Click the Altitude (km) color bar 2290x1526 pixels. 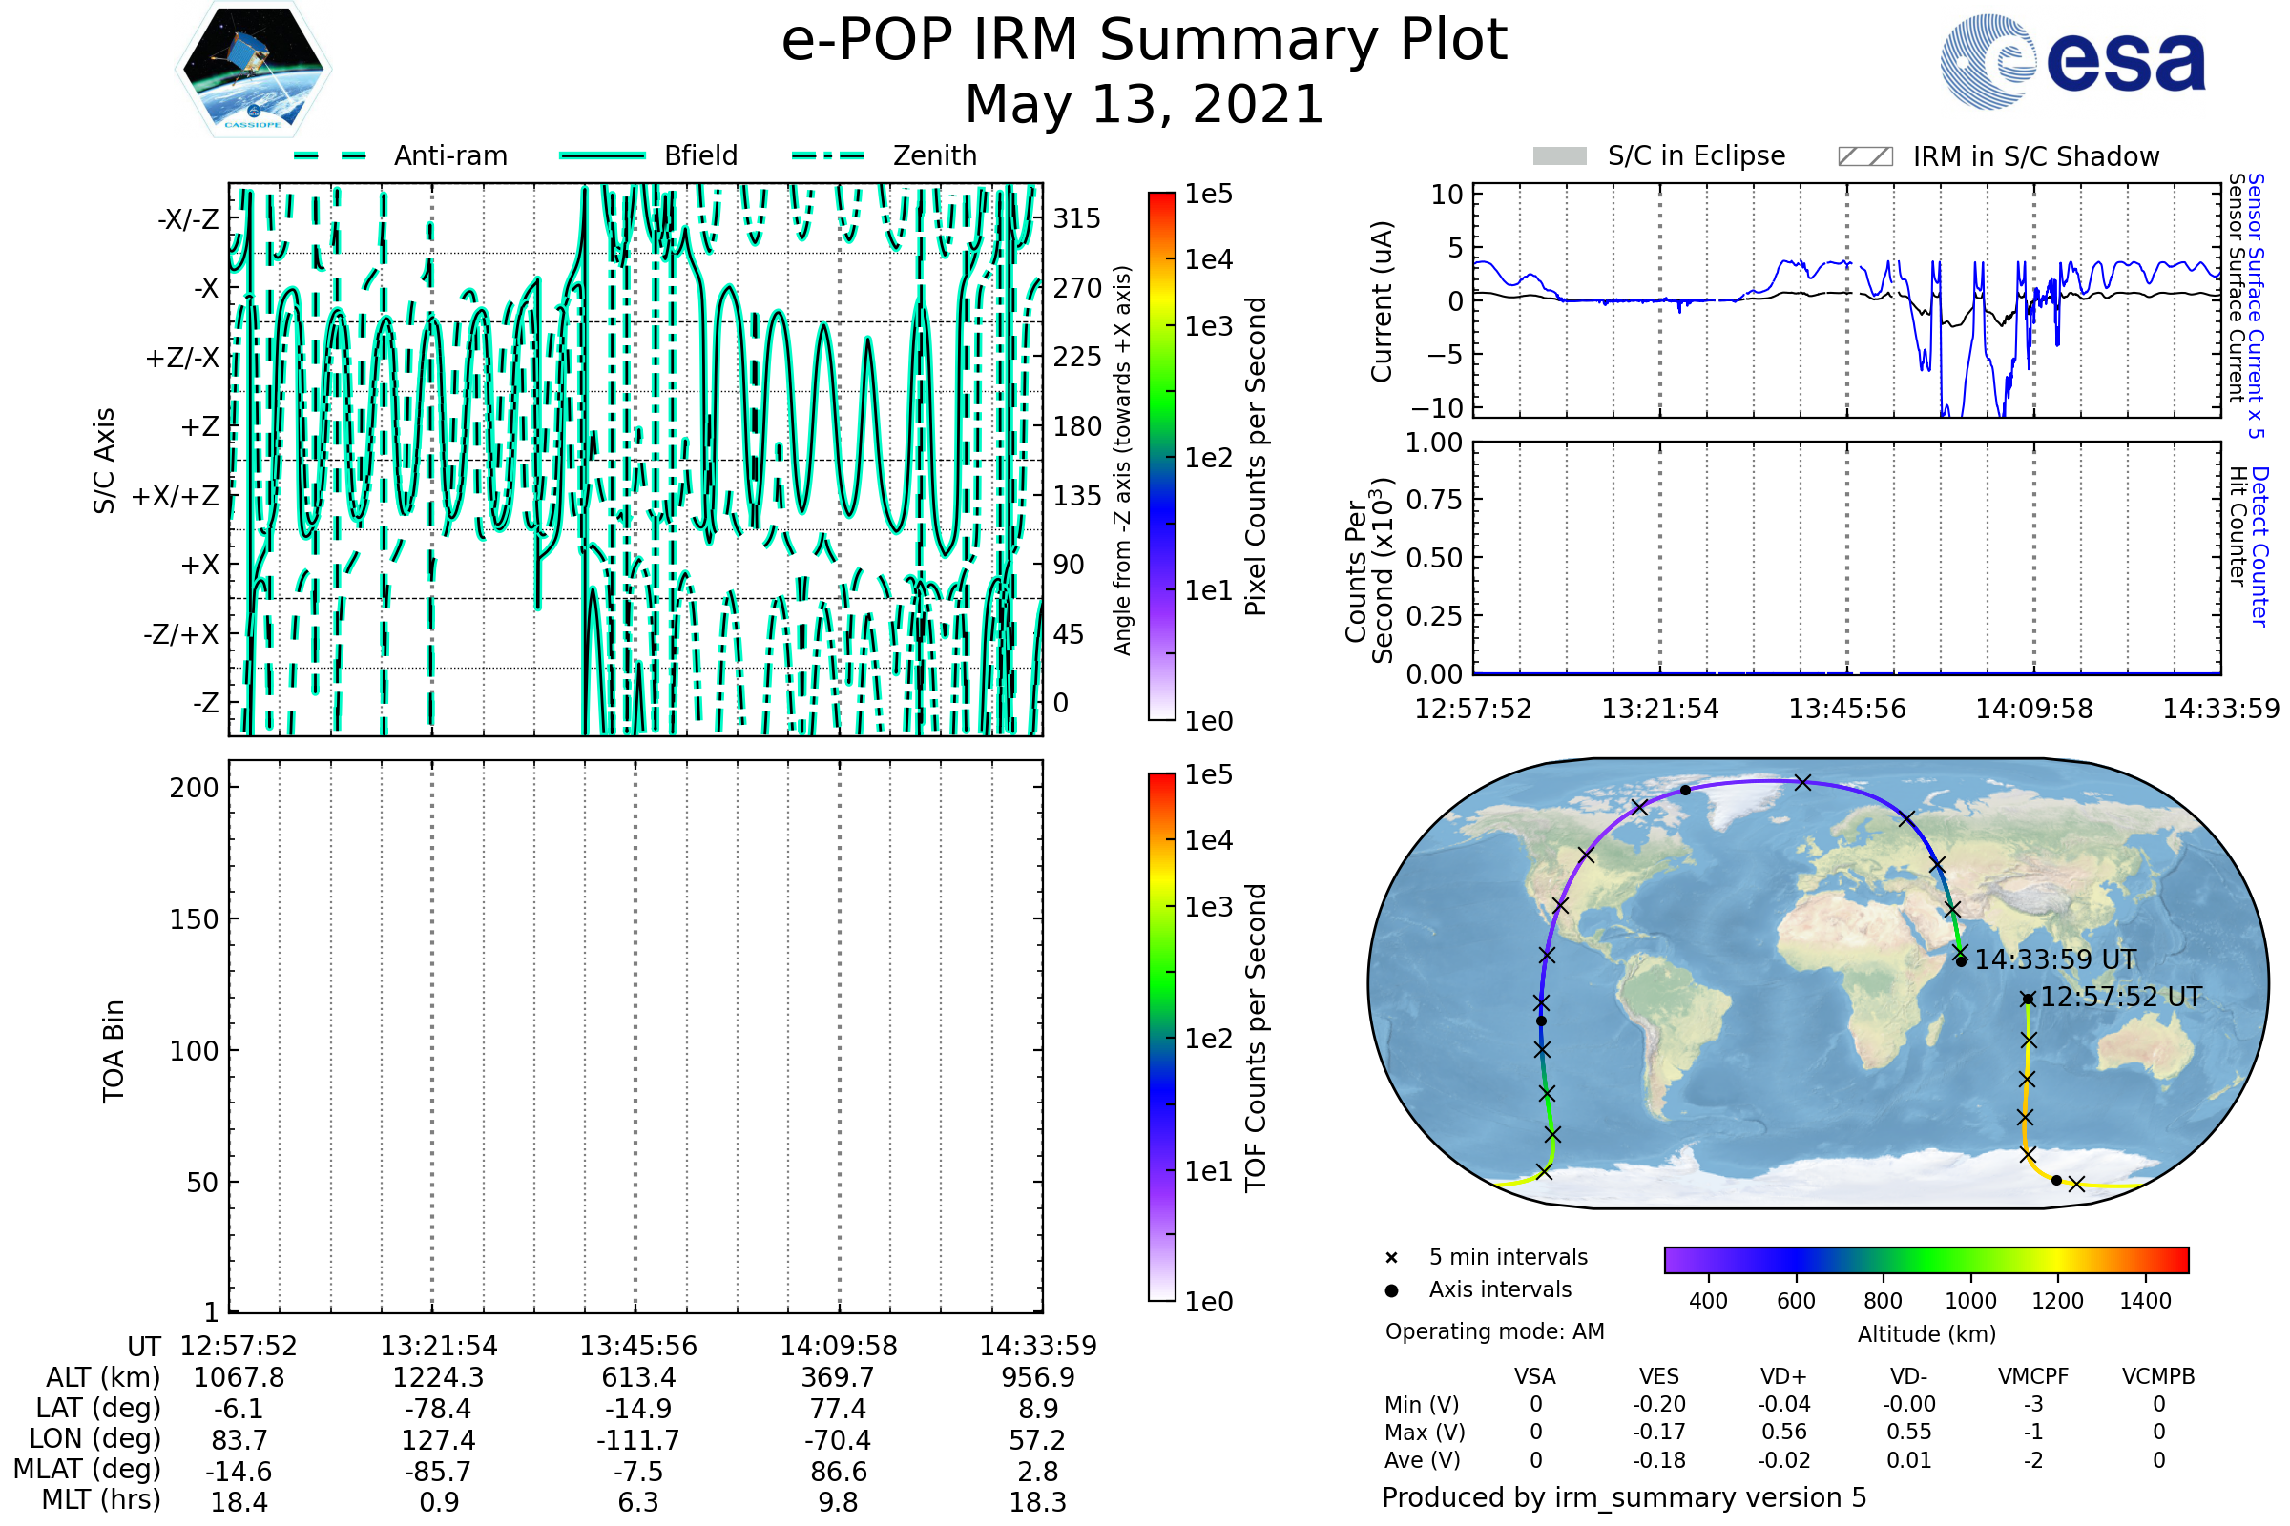pyautogui.click(x=1926, y=1259)
